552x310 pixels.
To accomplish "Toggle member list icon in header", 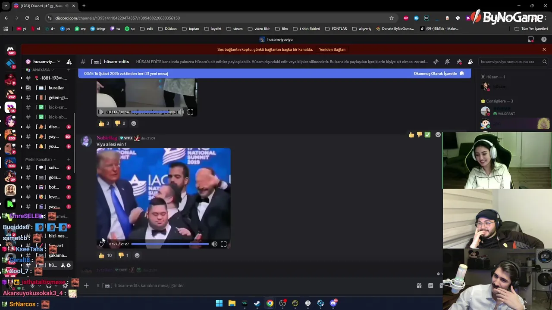I will pos(470,62).
